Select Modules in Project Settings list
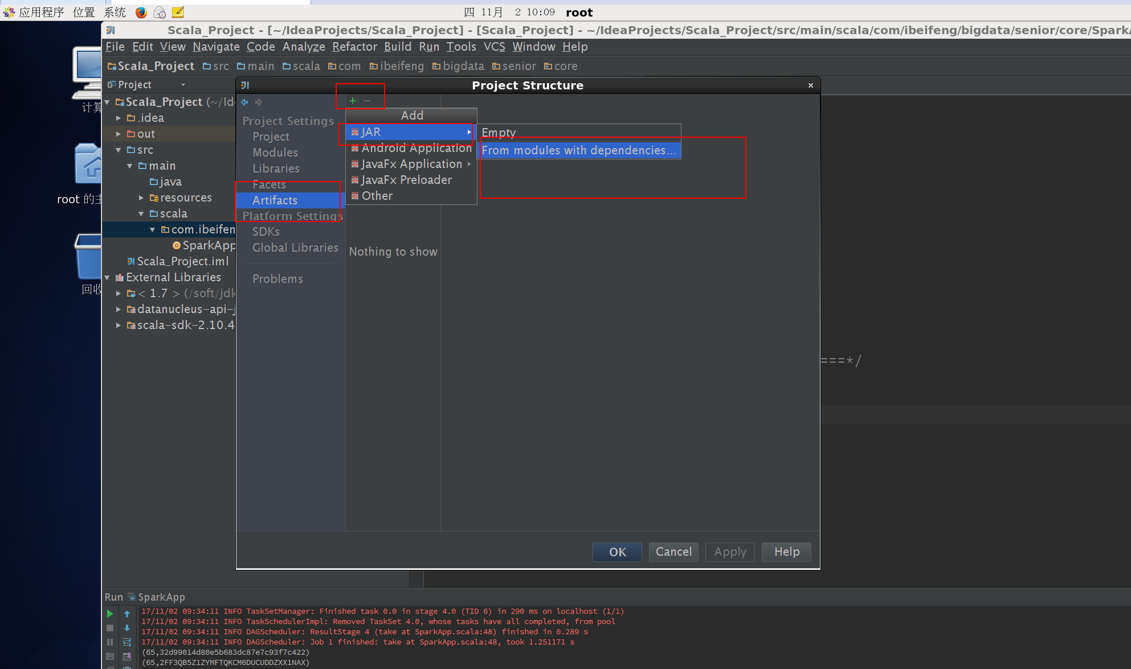The image size is (1131, 669). tap(275, 153)
